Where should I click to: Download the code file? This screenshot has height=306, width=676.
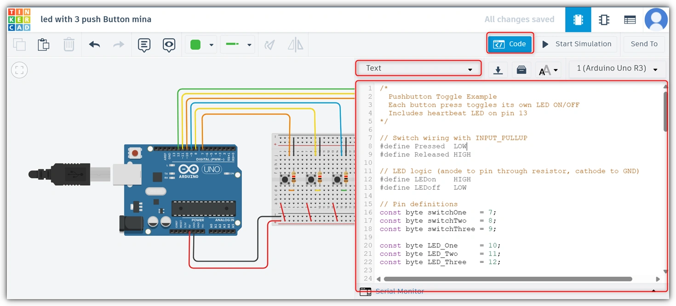pos(498,70)
